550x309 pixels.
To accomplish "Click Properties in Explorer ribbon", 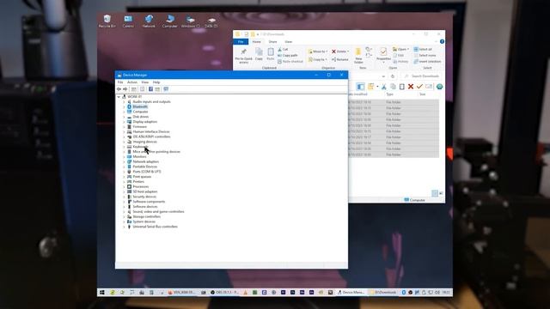I will click(383, 55).
